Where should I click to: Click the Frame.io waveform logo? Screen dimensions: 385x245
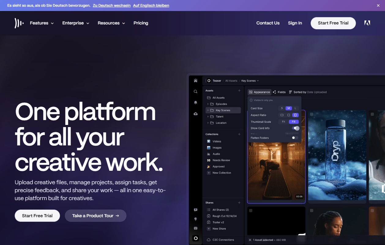point(19,23)
